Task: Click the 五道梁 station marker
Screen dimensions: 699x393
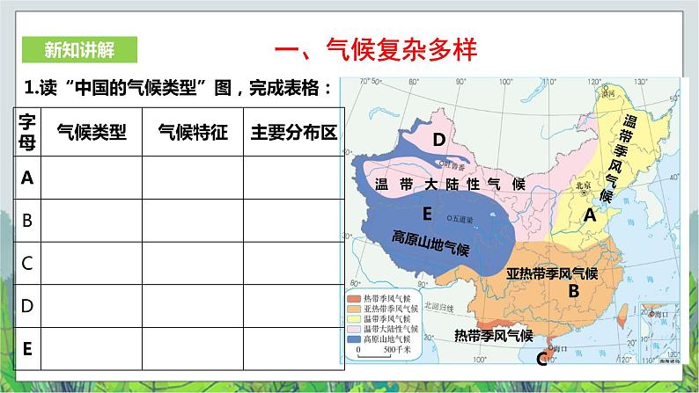Action: coord(449,218)
